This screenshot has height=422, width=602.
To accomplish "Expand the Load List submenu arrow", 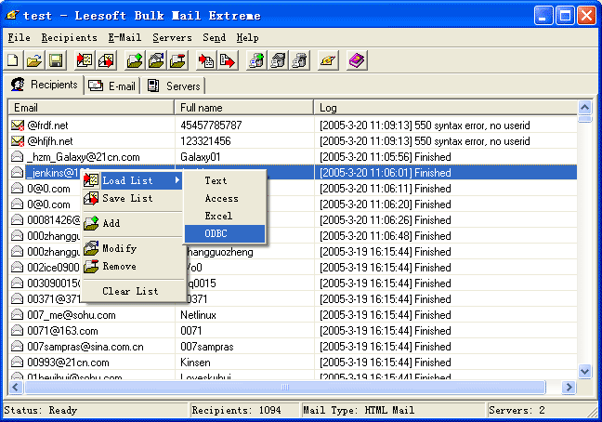I will pos(177,180).
